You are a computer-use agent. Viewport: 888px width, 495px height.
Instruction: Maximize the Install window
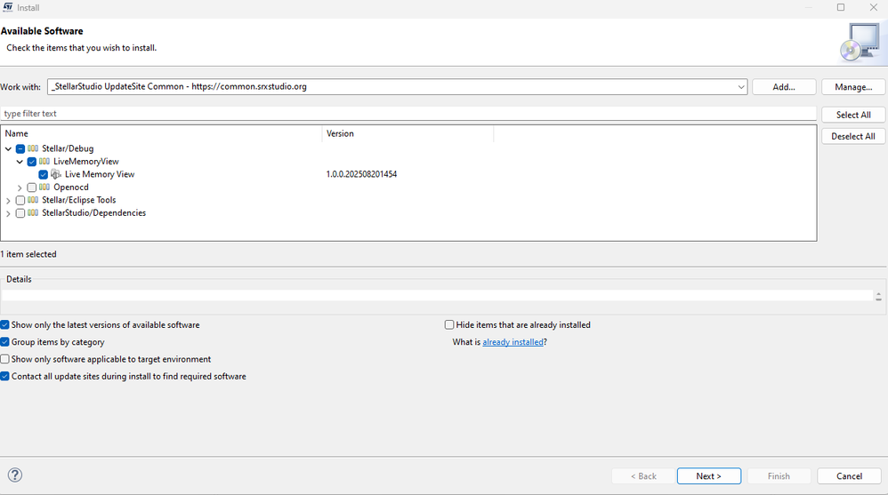click(841, 7)
